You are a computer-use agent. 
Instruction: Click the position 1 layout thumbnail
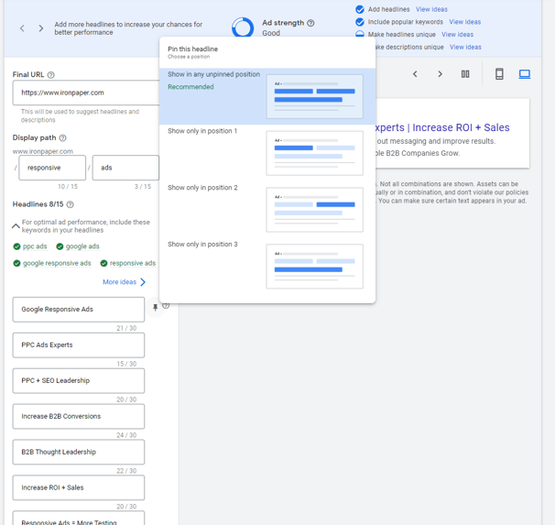tap(315, 153)
